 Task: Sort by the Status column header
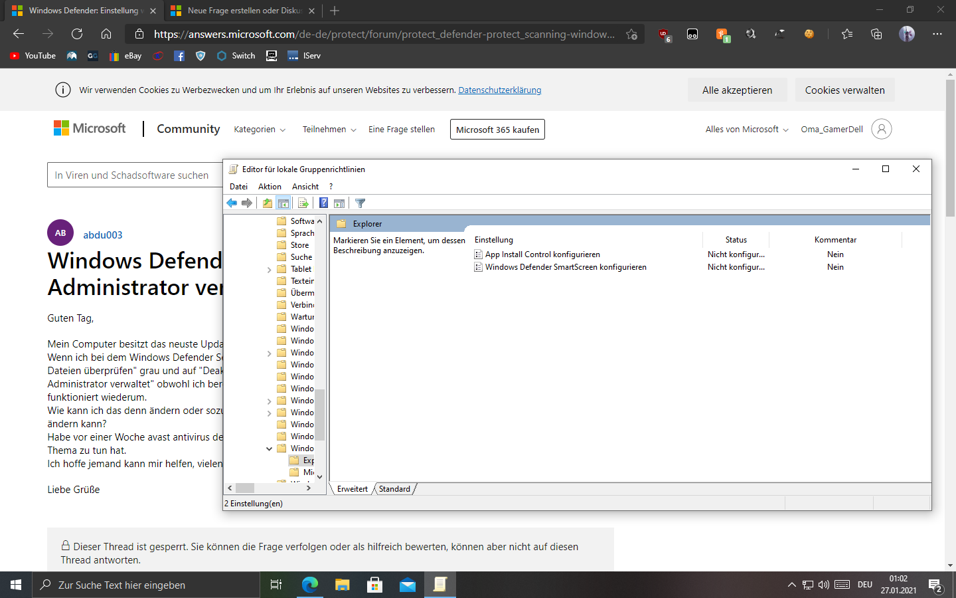point(736,240)
